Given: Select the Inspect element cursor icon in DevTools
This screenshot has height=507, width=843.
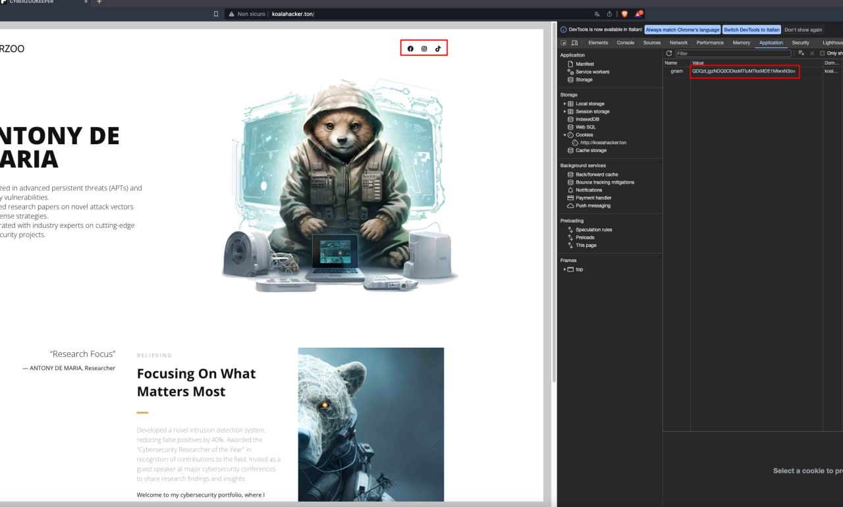Looking at the screenshot, I should 564,42.
